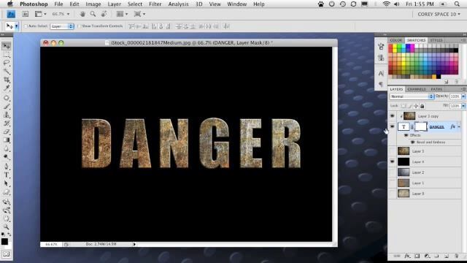Open the Opacity slider arrow
This screenshot has width=467, height=263.
click(463, 96)
